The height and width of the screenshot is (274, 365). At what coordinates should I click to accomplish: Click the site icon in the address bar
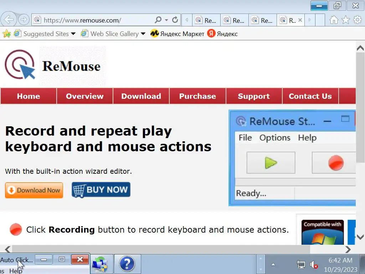pos(37,20)
